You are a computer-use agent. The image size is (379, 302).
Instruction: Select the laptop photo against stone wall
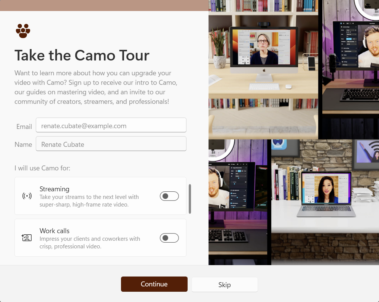tap(325, 202)
